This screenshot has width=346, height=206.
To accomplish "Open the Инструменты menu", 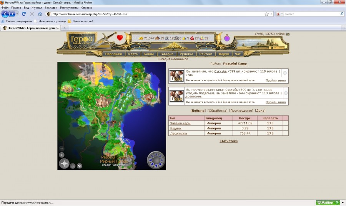I will coord(69,8).
